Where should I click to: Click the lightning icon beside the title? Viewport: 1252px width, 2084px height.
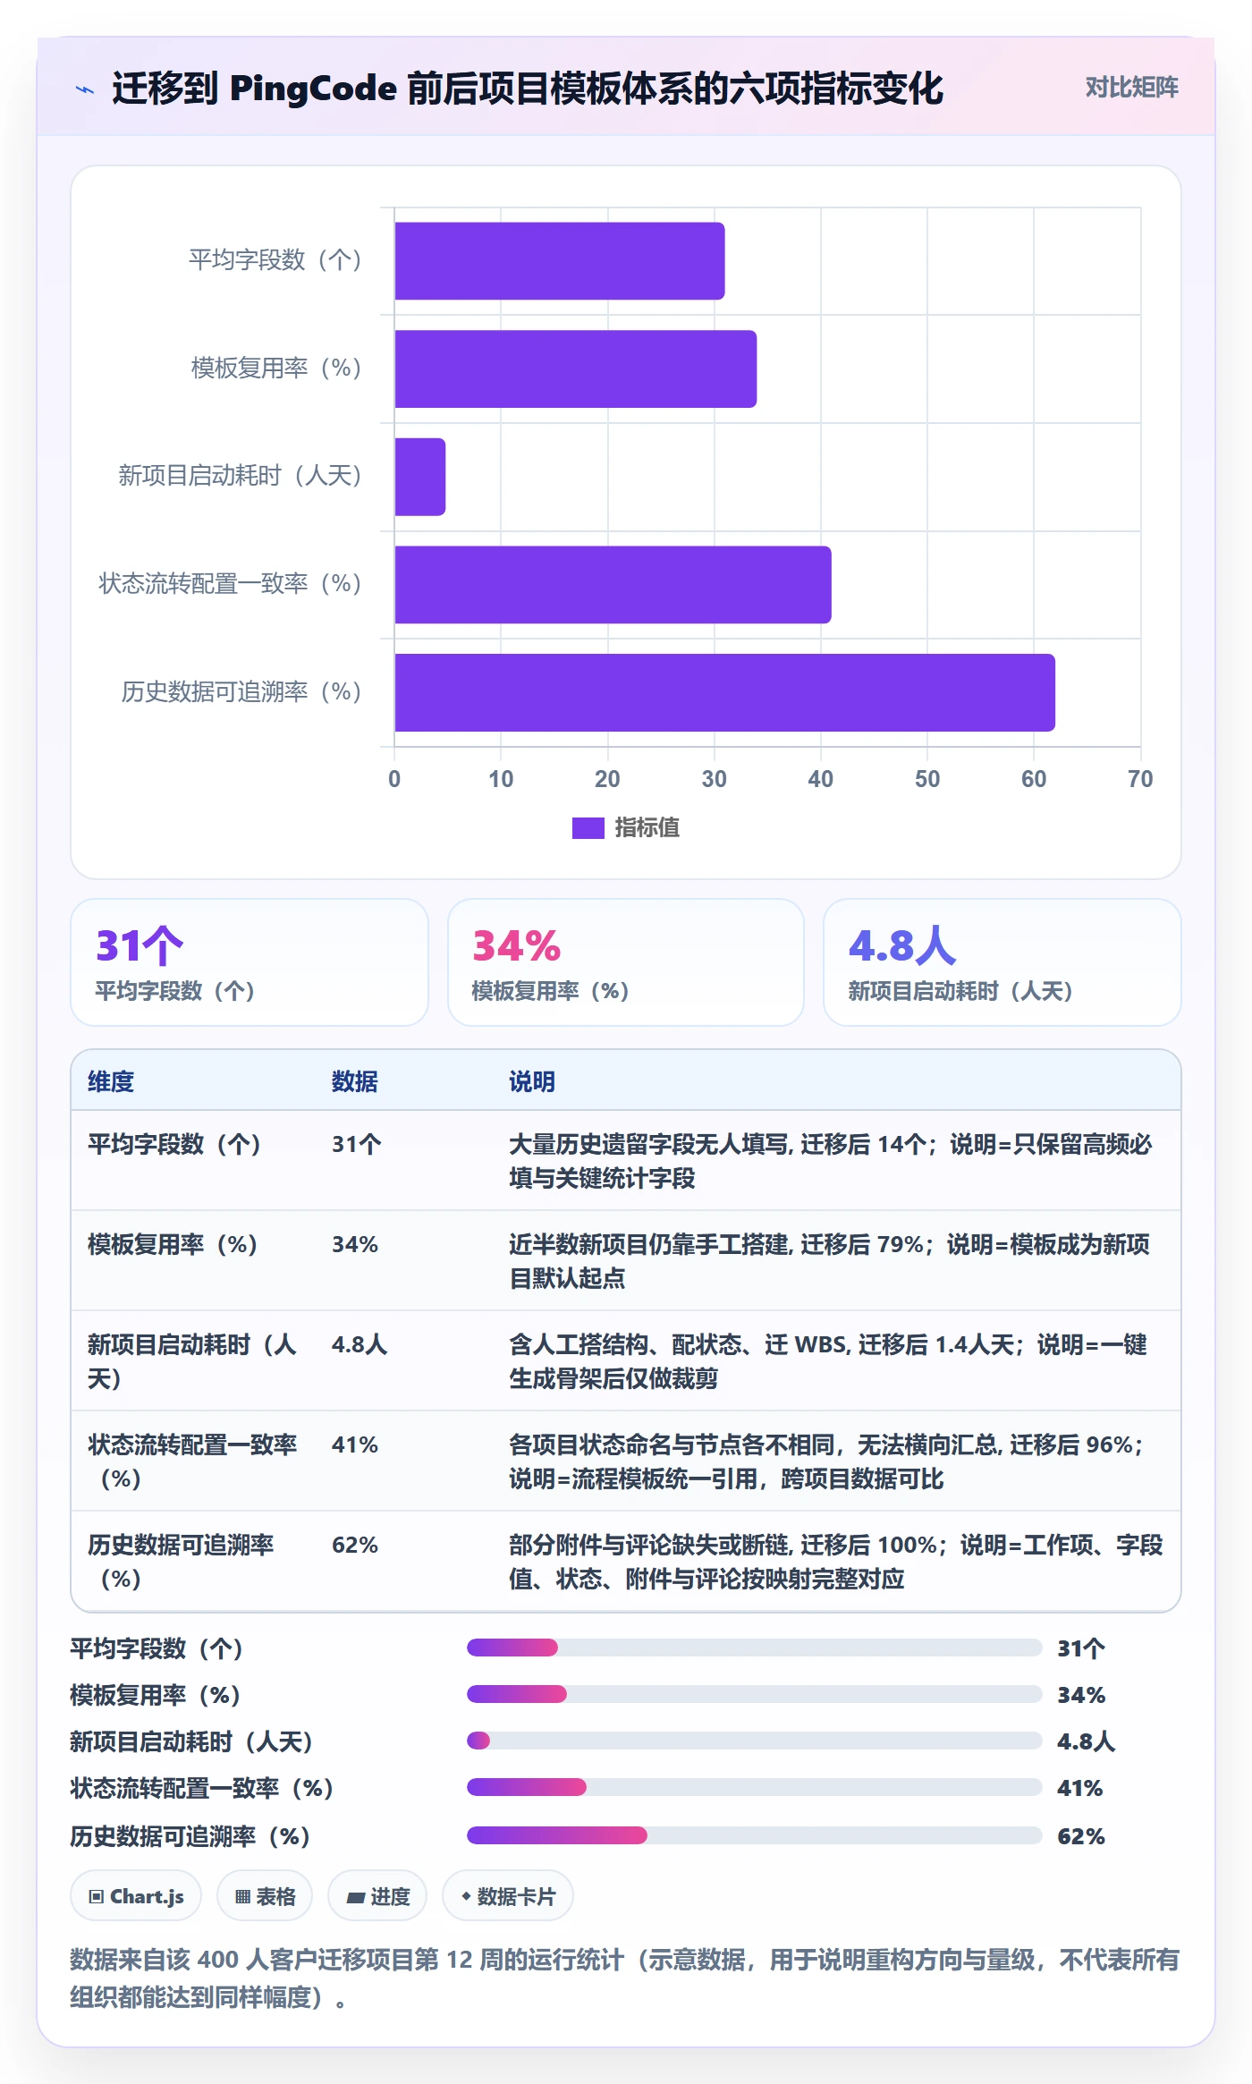pos(85,89)
